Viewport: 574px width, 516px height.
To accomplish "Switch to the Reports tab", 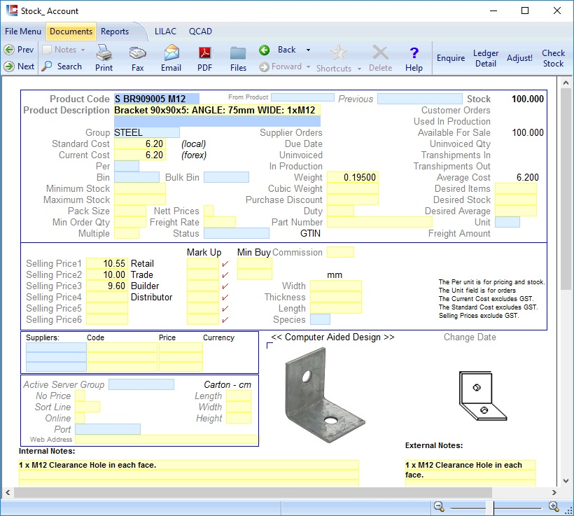I will (115, 32).
